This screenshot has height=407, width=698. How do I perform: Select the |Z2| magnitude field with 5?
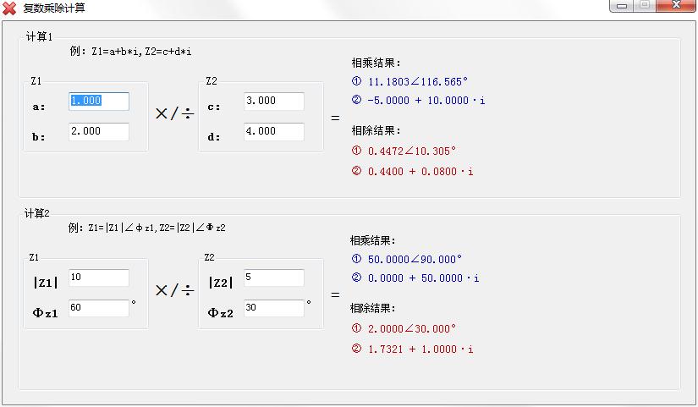click(x=273, y=278)
